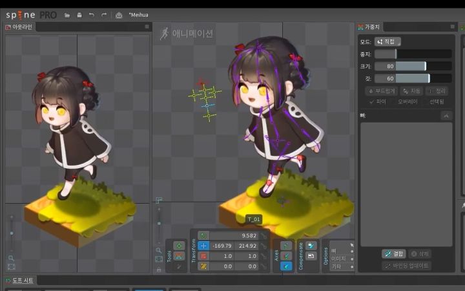Click the key icon for translation row
Image resolution: width=465 pixels, height=291 pixels.
(263, 246)
